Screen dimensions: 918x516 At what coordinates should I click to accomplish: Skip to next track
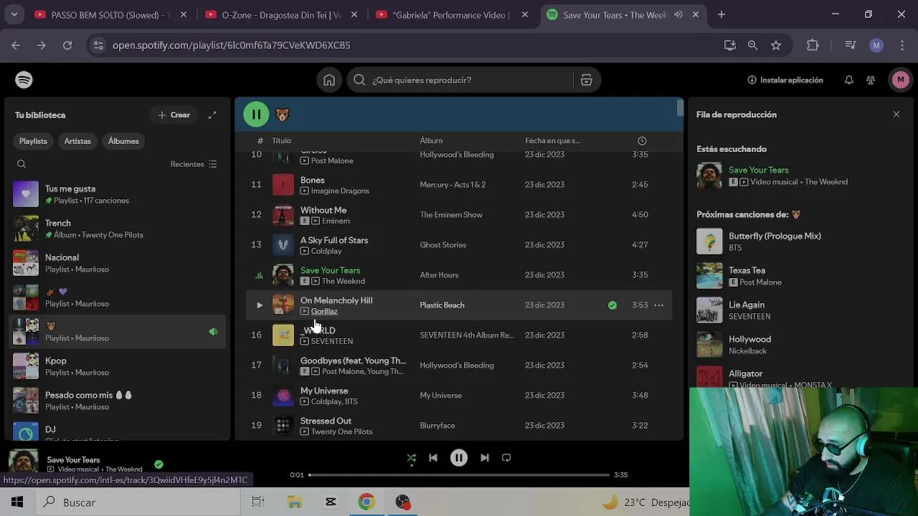tap(485, 457)
